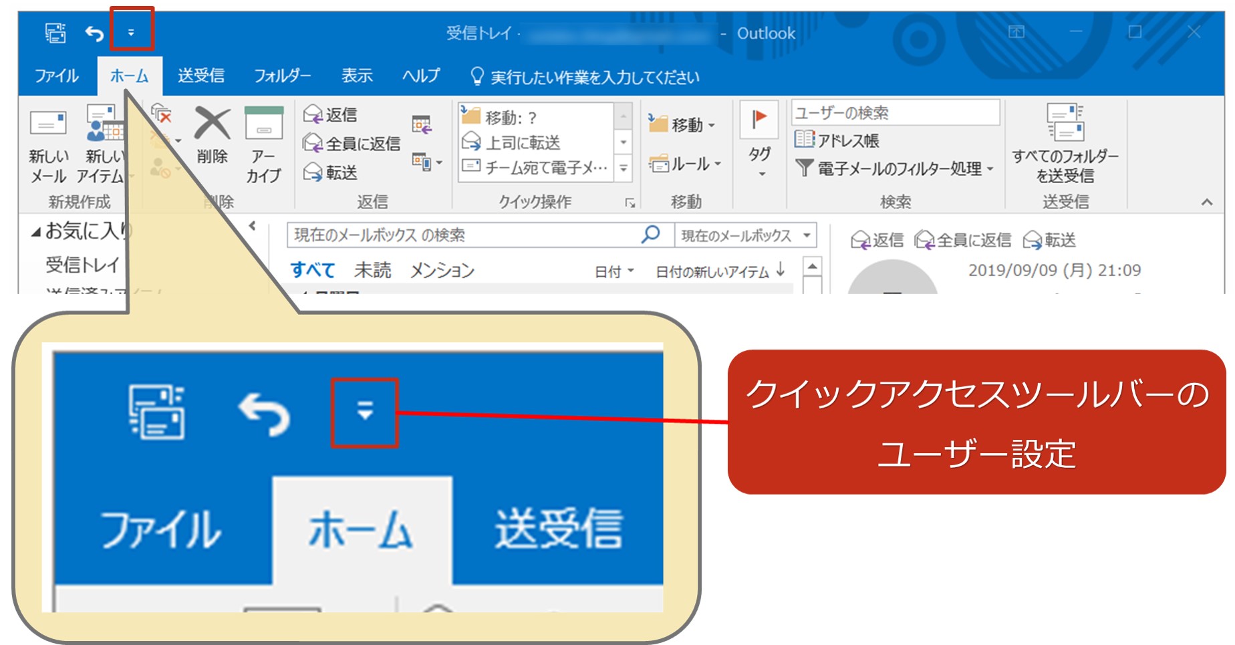Click 転送 in the reading pane
The width and height of the screenshot is (1235, 645).
(1050, 240)
